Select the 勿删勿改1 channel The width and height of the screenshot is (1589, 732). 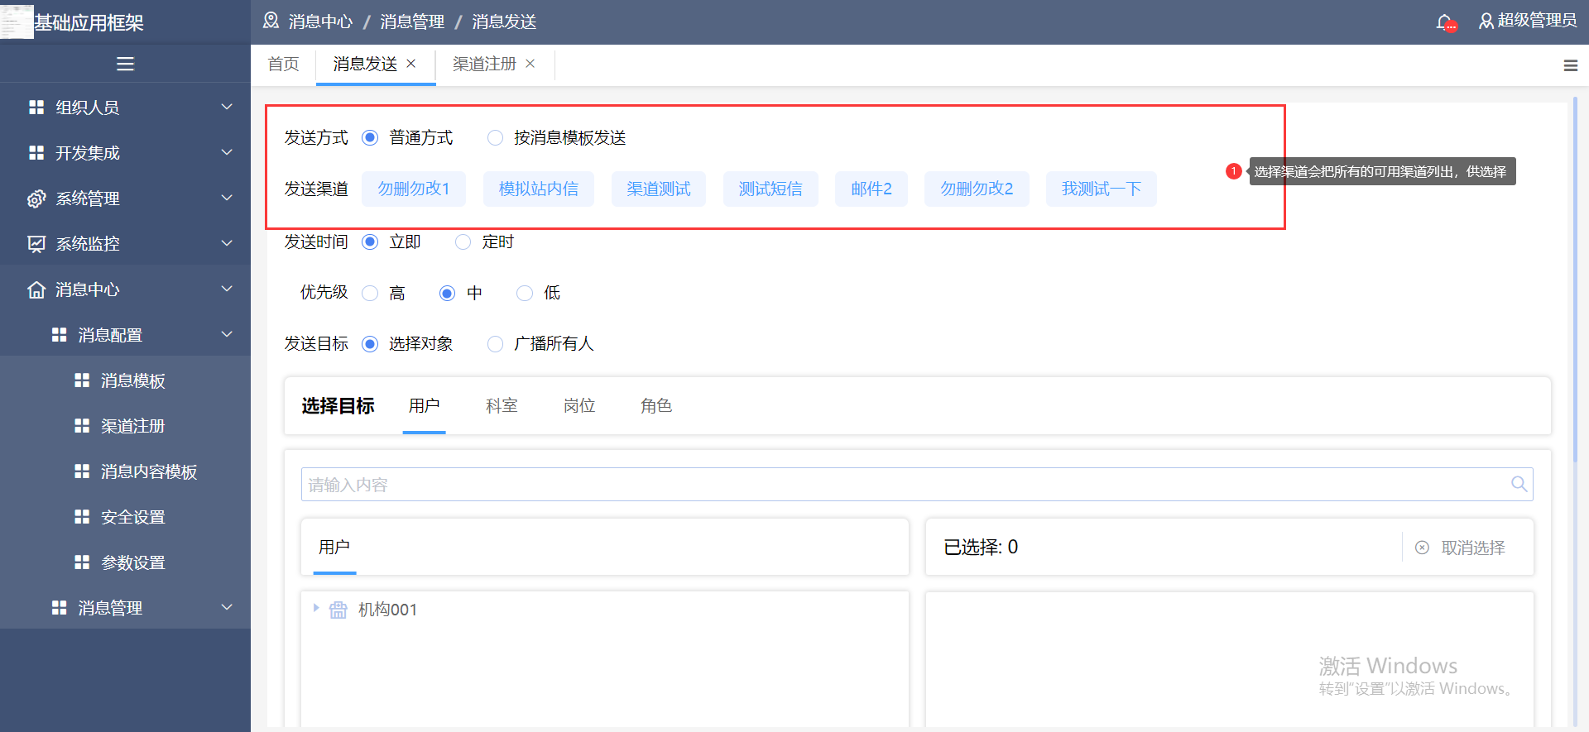[414, 189]
